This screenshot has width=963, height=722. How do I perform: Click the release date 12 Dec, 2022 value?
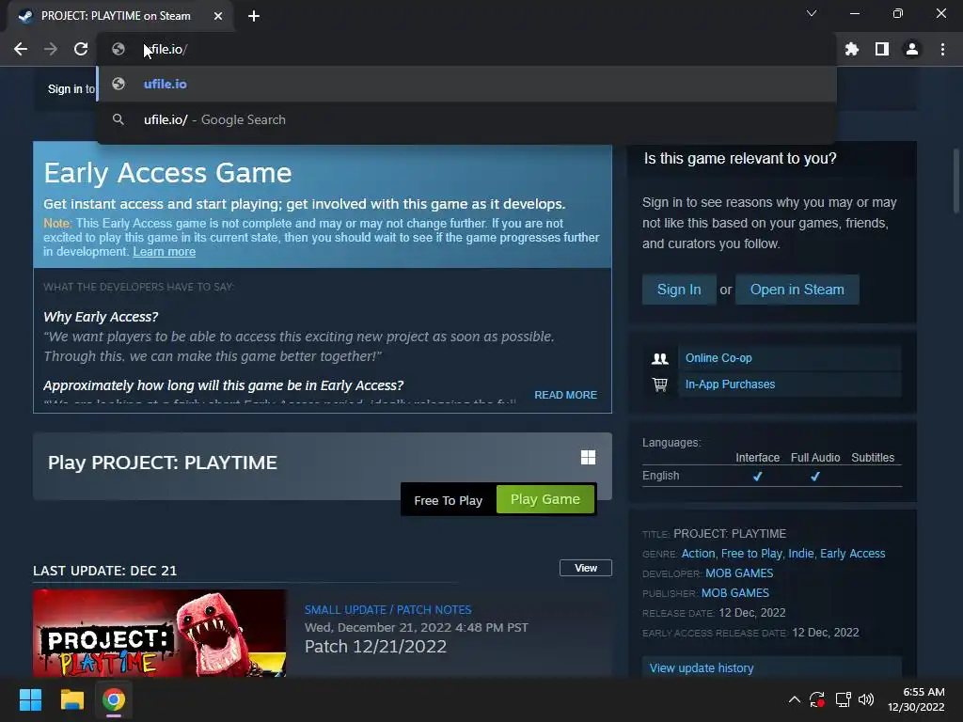coord(751,613)
